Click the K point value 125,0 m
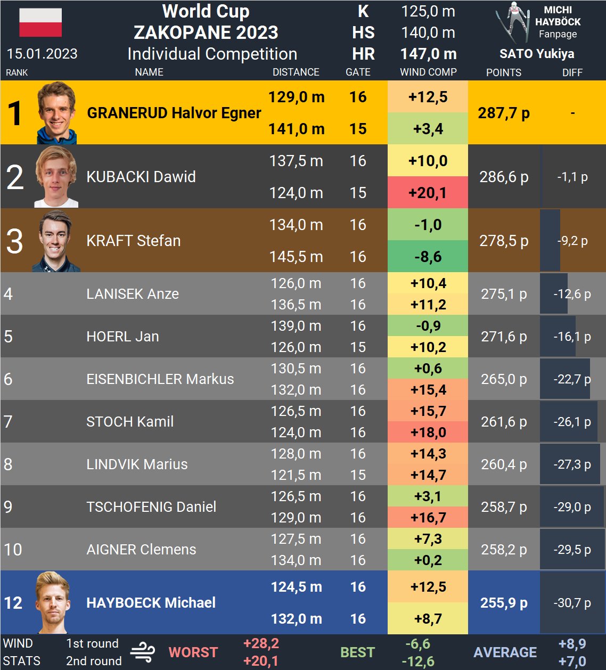Viewport: 606px width, 670px height. tap(428, 11)
